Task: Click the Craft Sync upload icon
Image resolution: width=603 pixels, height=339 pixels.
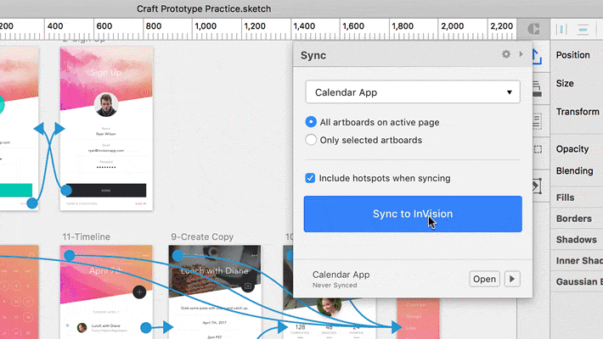Action: pos(538,58)
